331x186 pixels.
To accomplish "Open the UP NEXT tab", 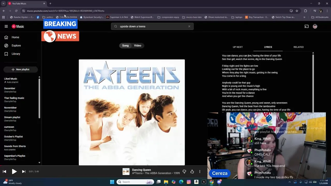I will (x=238, y=47).
